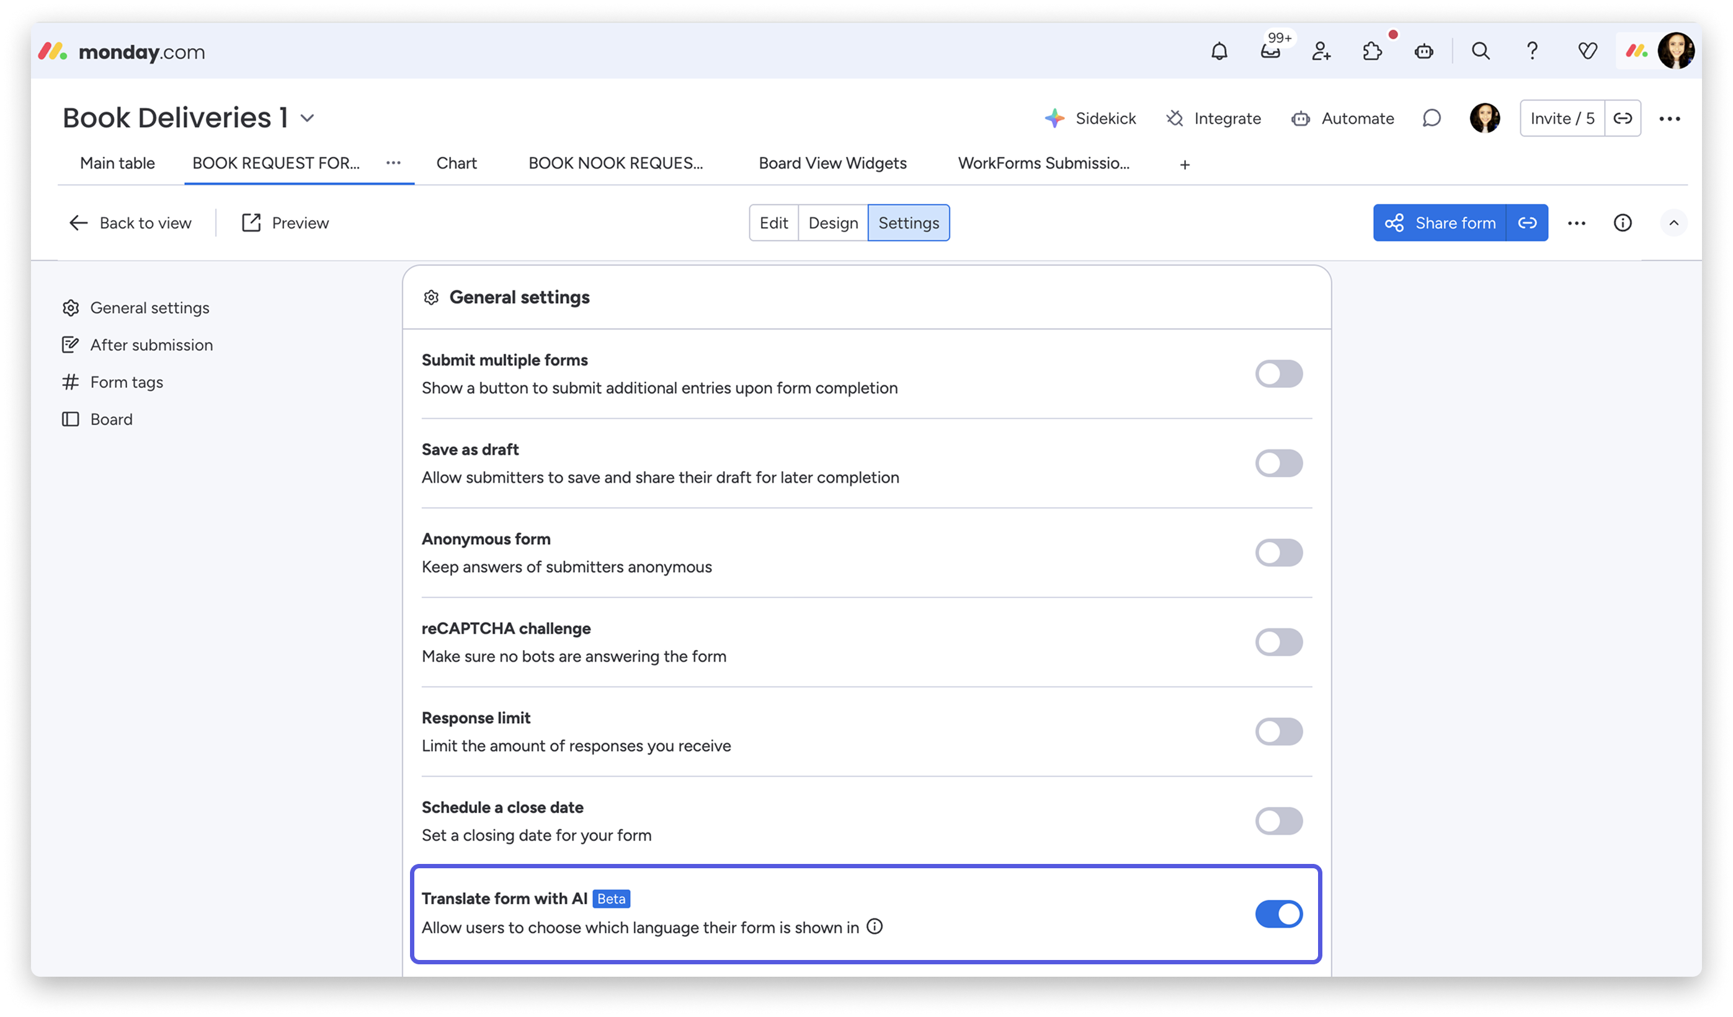Turn on Anonymous form switch
The width and height of the screenshot is (1733, 1017).
pyautogui.click(x=1279, y=552)
